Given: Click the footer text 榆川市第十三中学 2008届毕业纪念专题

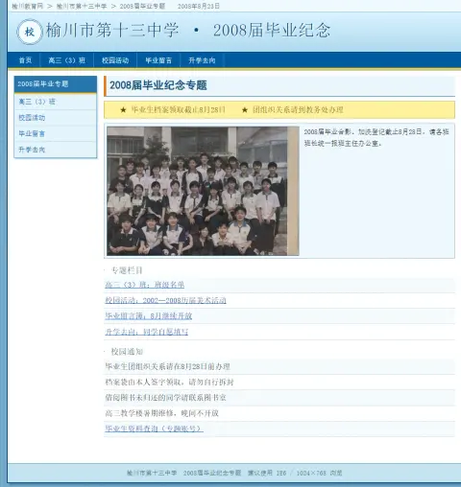Looking at the screenshot, I should tap(183, 473).
